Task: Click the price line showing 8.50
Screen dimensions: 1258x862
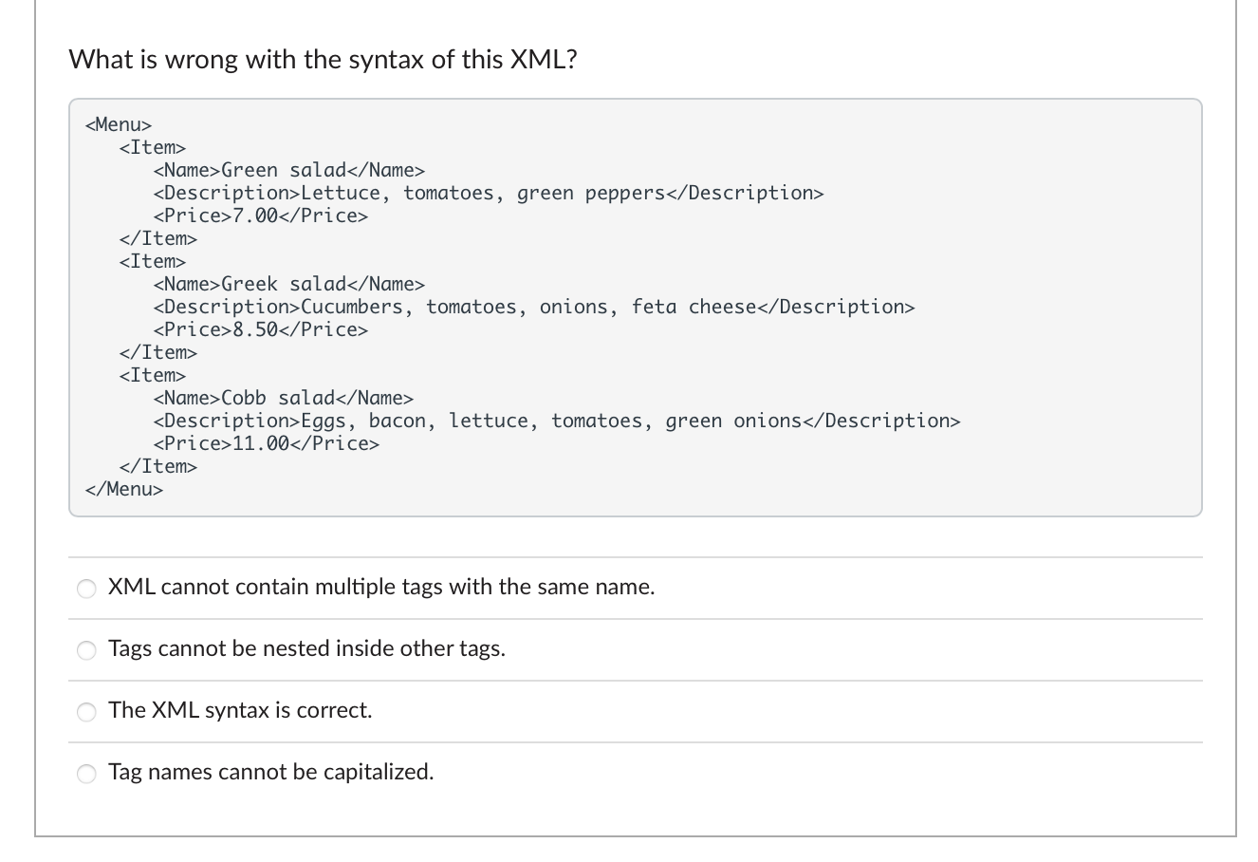Action: point(260,329)
